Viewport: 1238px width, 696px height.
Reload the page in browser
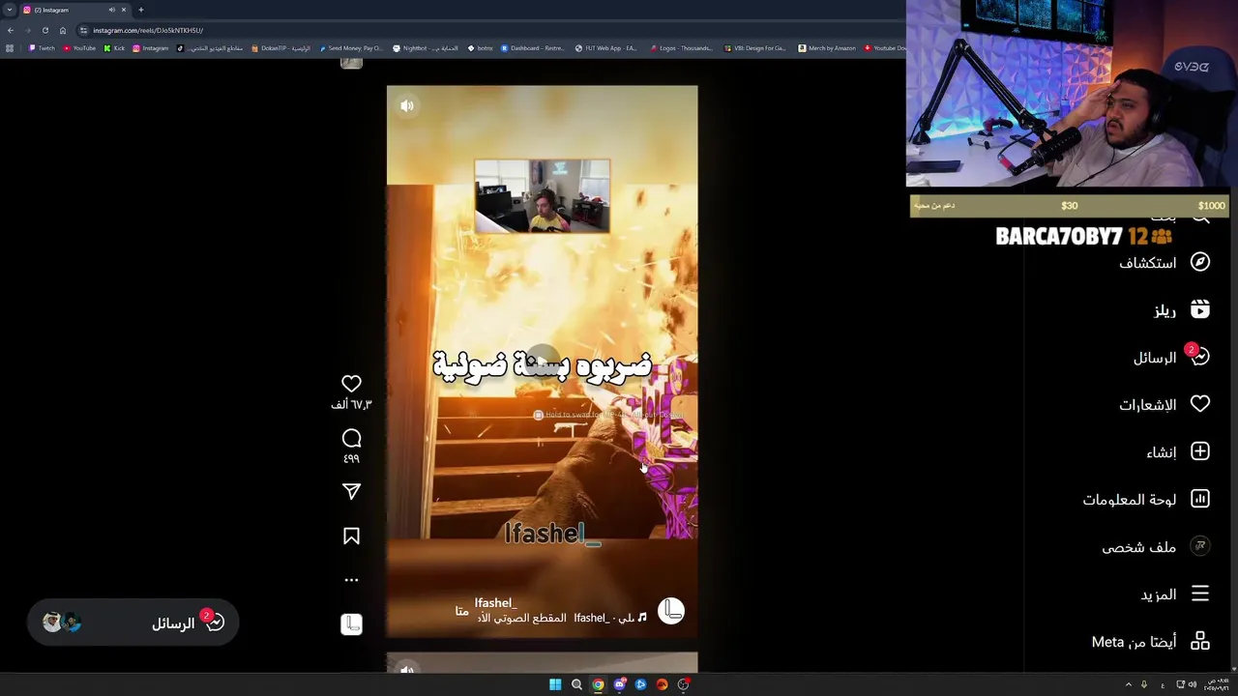[44, 30]
